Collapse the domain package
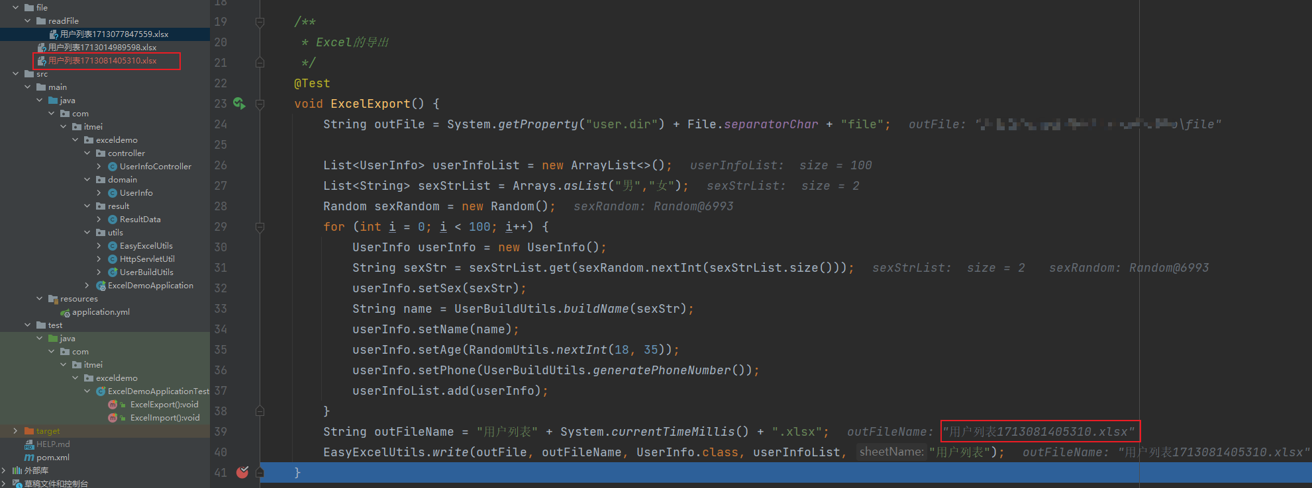This screenshot has width=1312, height=488. (x=87, y=180)
